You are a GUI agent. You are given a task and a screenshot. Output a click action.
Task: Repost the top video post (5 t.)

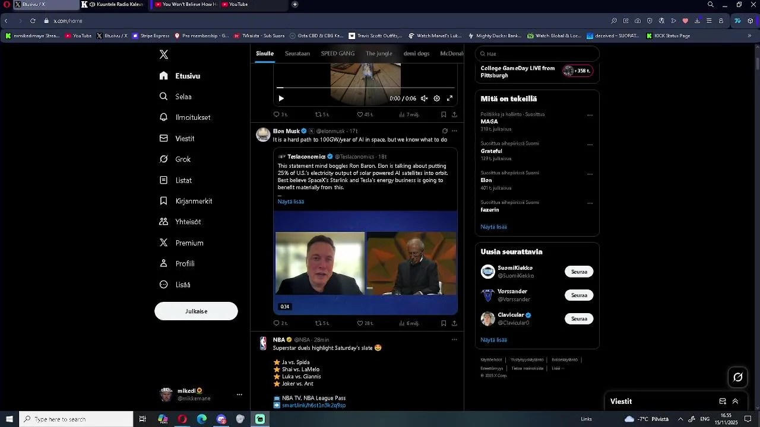click(x=322, y=114)
